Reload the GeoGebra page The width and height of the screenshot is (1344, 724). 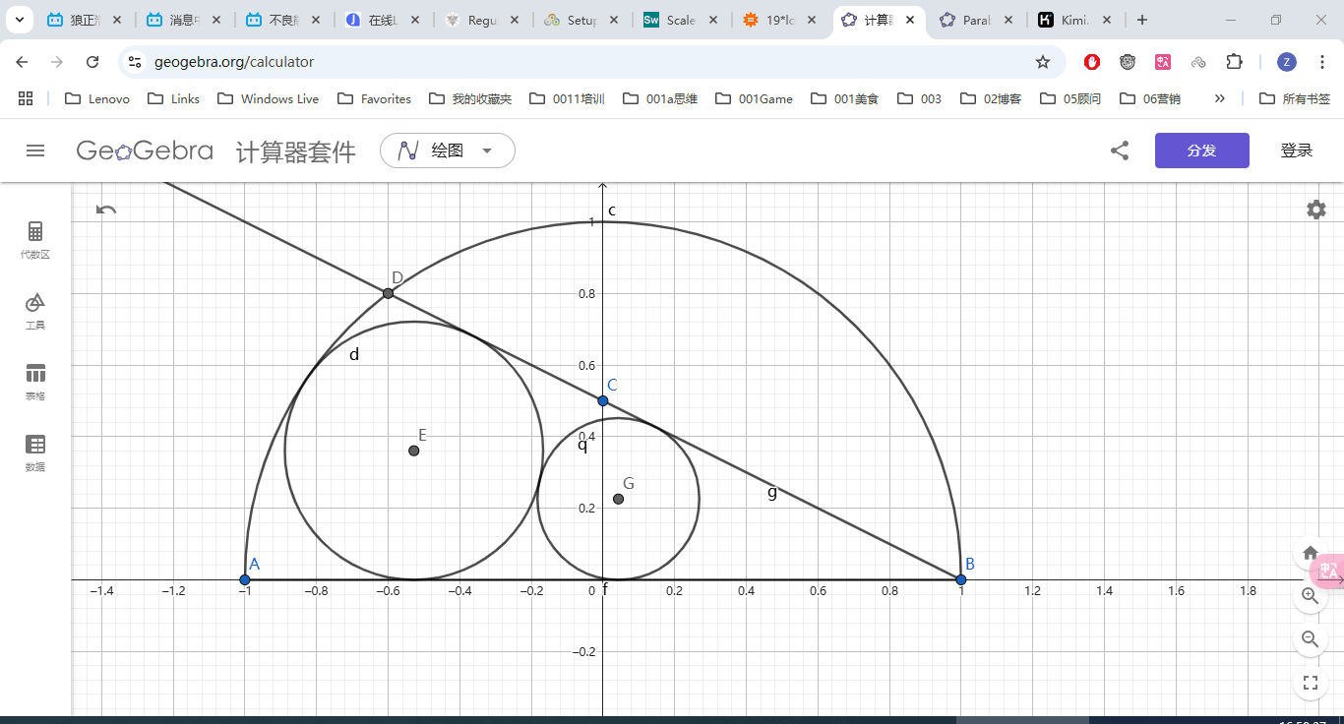(x=92, y=62)
